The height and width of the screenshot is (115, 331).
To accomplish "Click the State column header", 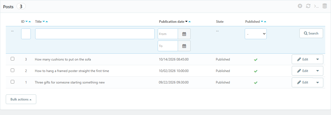I will [x=220, y=22].
